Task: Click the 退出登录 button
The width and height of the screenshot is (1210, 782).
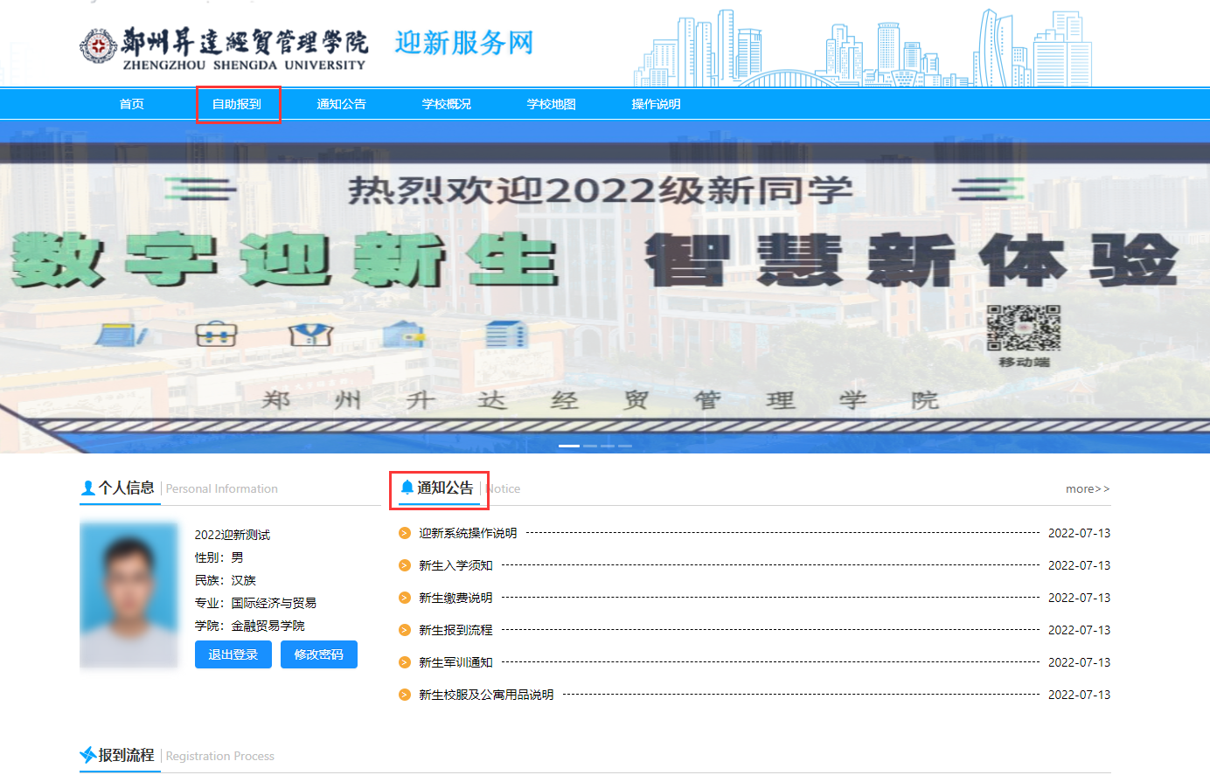Action: 233,654
